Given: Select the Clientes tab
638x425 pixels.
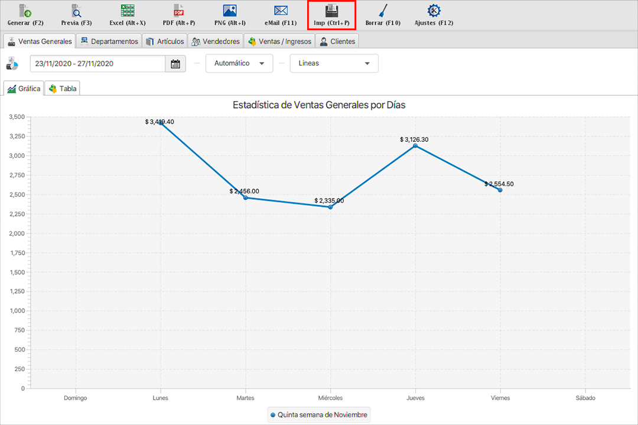Looking at the screenshot, I should pos(337,41).
